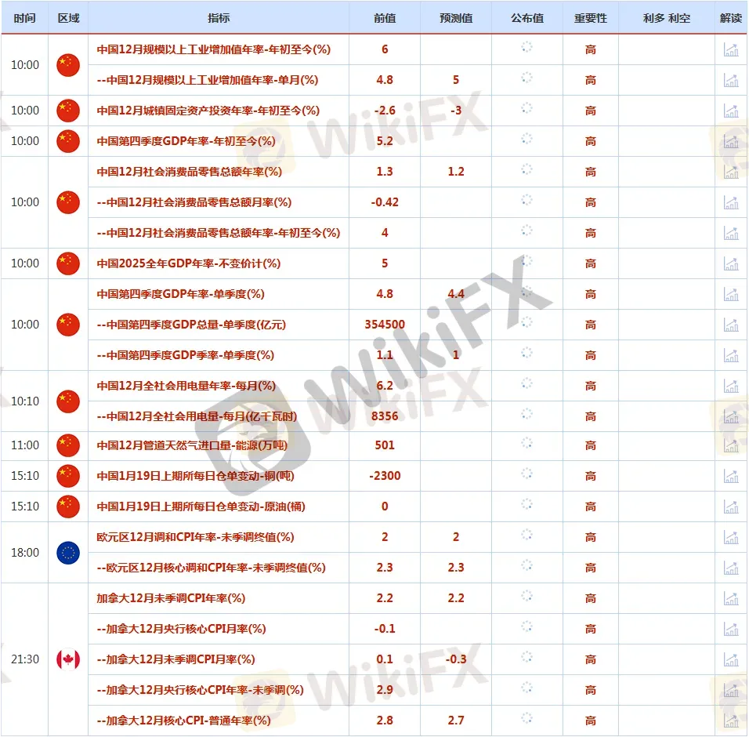Open chart icon for 社会消费品零售总额年率(%) row
Screen dimensions: 749x737
[x=731, y=172]
